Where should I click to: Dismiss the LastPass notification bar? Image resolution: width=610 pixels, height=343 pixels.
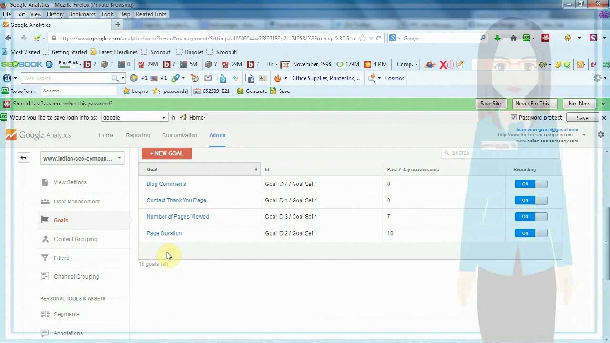coord(603,103)
